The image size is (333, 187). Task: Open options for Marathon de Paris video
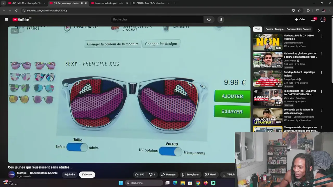pyautogui.click(x=322, y=54)
